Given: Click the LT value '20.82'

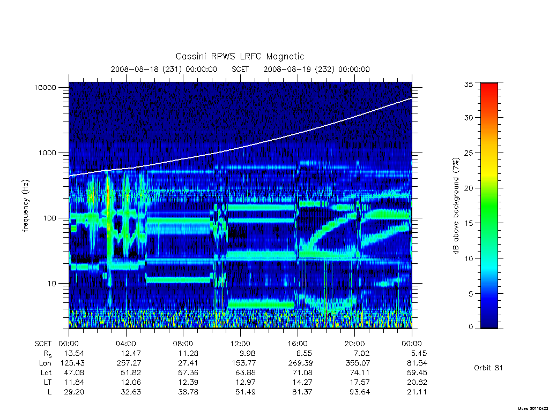Looking at the screenshot, I should pos(417,382).
